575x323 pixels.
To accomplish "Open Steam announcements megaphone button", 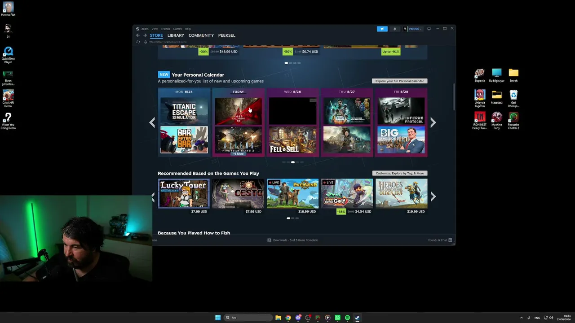I will pyautogui.click(x=382, y=29).
